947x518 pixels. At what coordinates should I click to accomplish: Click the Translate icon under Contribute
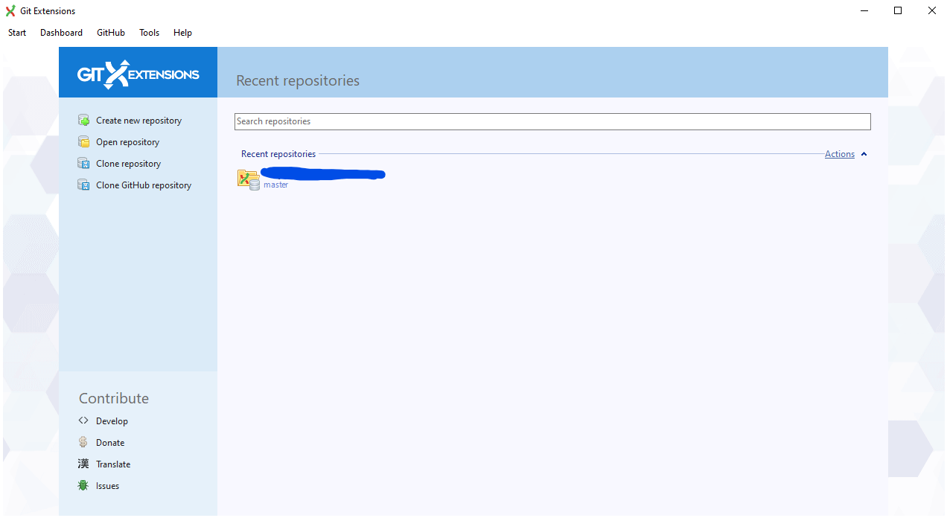pyautogui.click(x=83, y=464)
